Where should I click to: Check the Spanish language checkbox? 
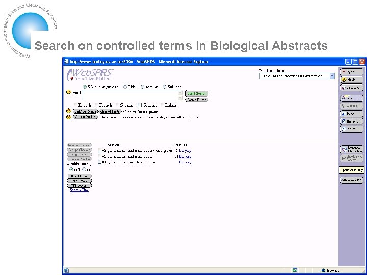pyautogui.click(x=117, y=105)
